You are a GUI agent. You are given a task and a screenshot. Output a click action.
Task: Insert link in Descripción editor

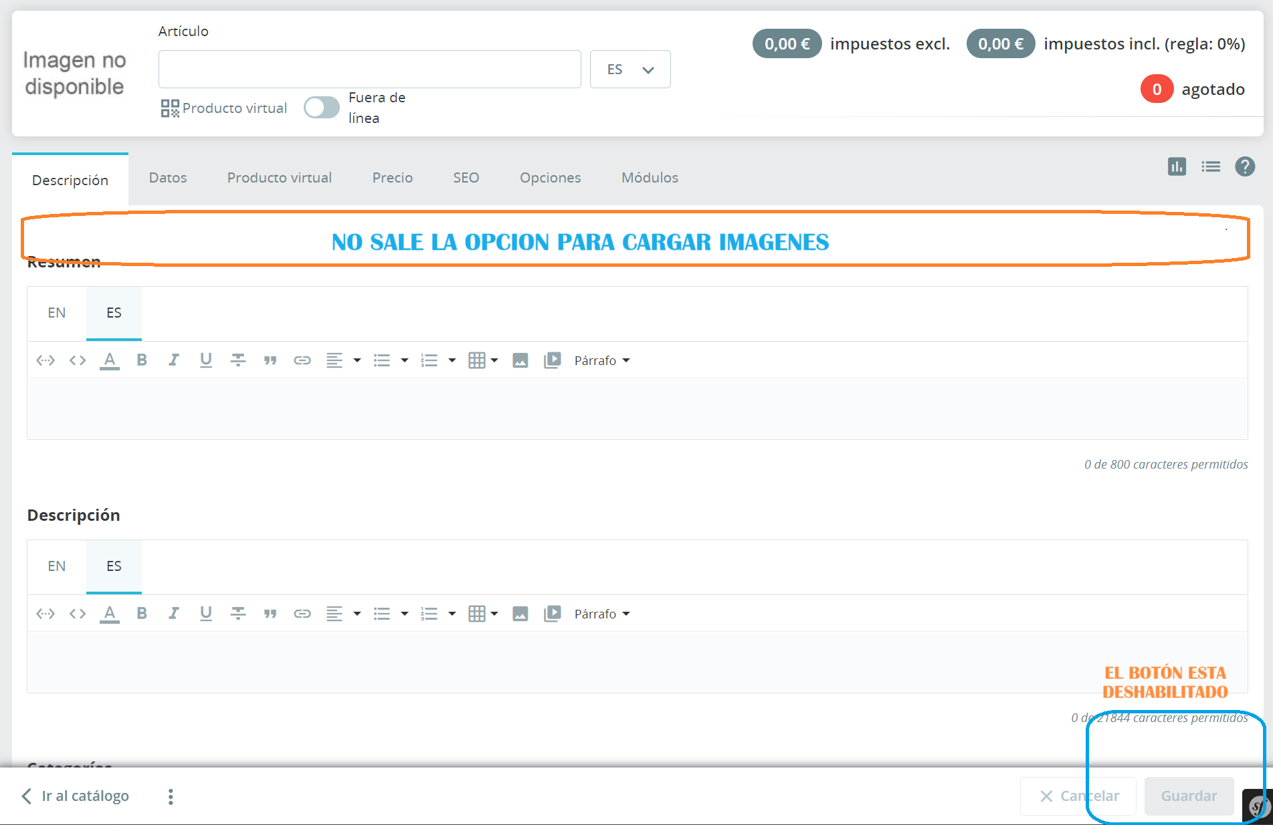point(302,614)
